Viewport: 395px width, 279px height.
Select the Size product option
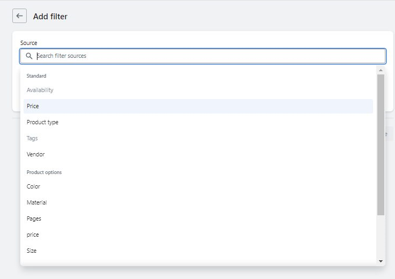click(x=32, y=251)
